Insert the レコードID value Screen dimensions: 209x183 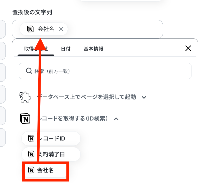[x=51, y=138]
